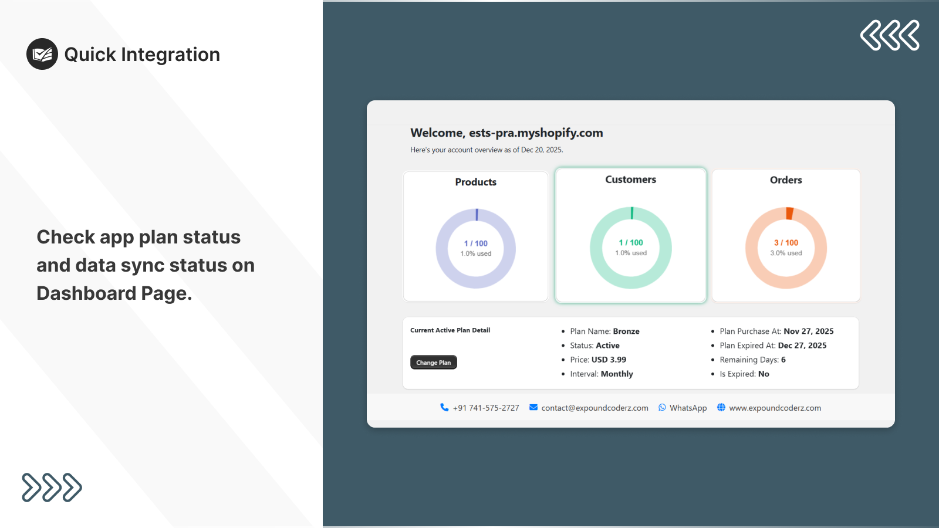The width and height of the screenshot is (939, 528).
Task: Click the Quick Integration logo icon
Action: (42, 54)
